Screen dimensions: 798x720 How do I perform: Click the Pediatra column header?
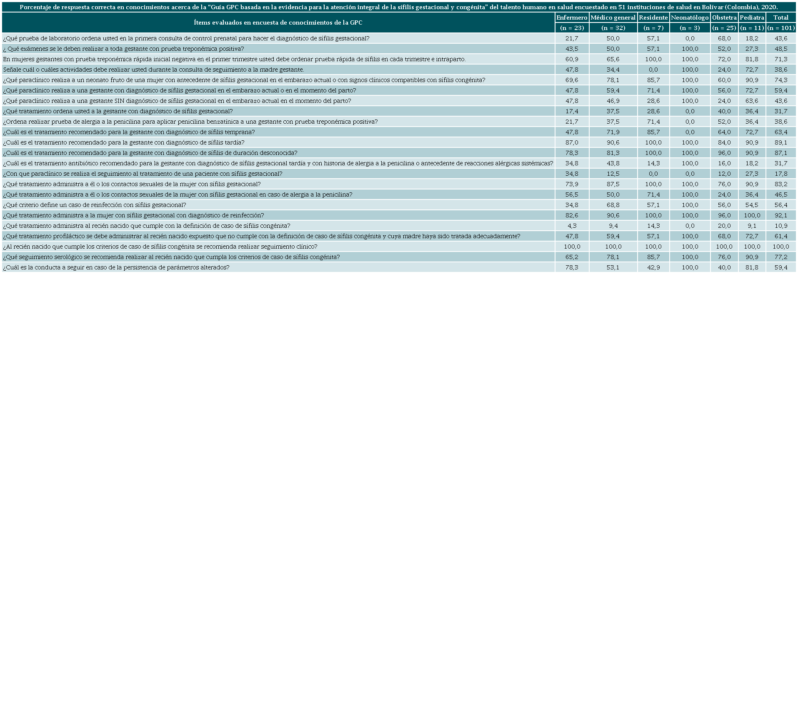click(752, 17)
